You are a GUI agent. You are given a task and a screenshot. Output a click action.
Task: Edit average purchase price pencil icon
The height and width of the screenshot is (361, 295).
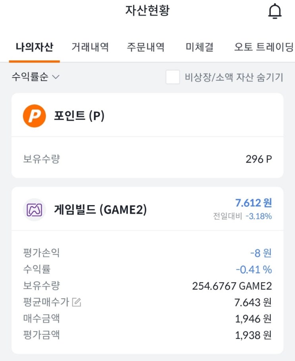point(77,302)
